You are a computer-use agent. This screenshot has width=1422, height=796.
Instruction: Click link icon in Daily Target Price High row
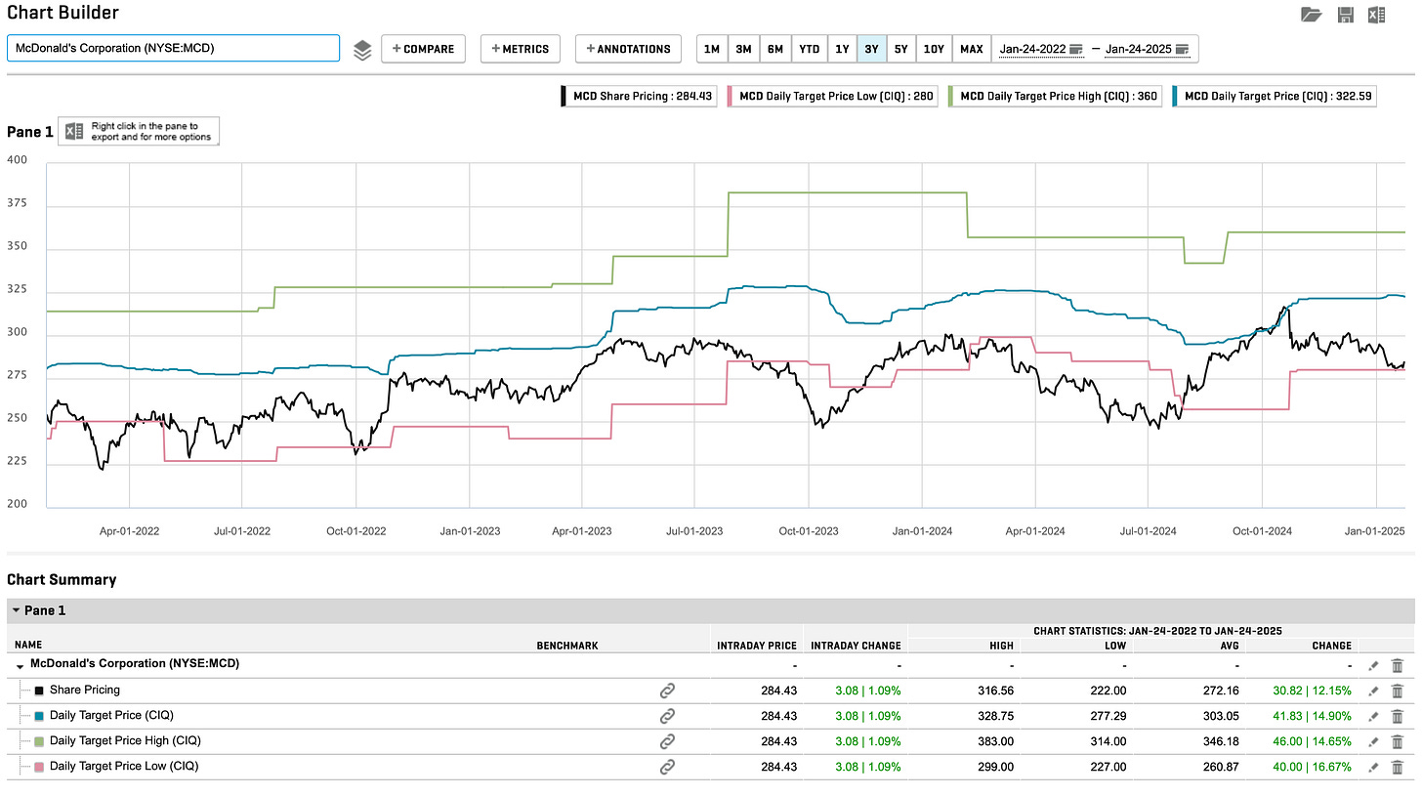(667, 741)
